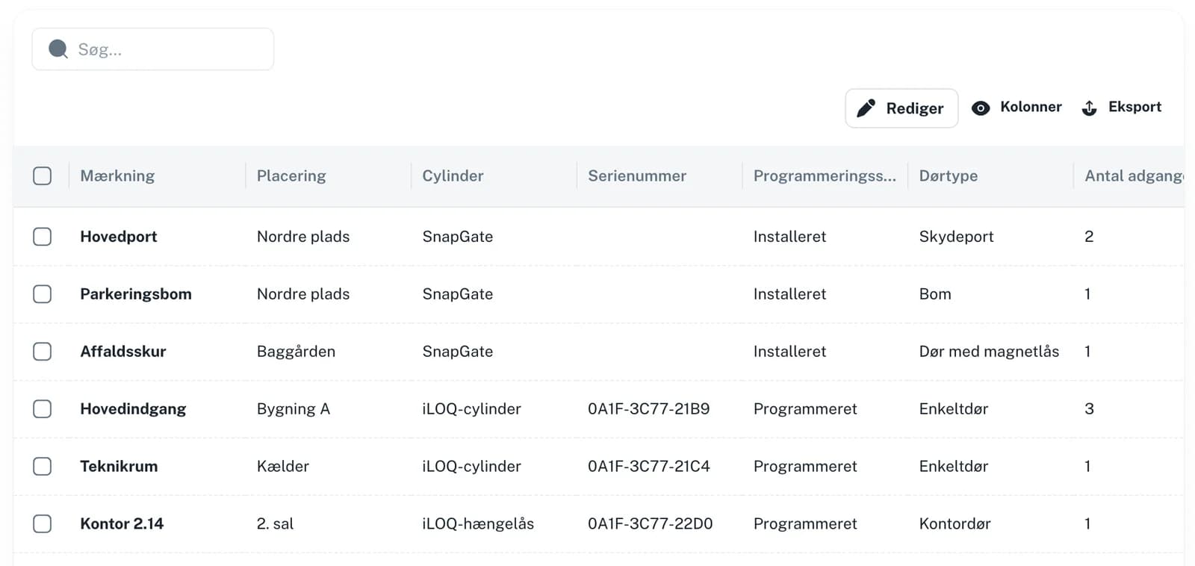Click serial number 0A1F-3C77-21B9
This screenshot has width=1195, height=566.
tap(649, 409)
